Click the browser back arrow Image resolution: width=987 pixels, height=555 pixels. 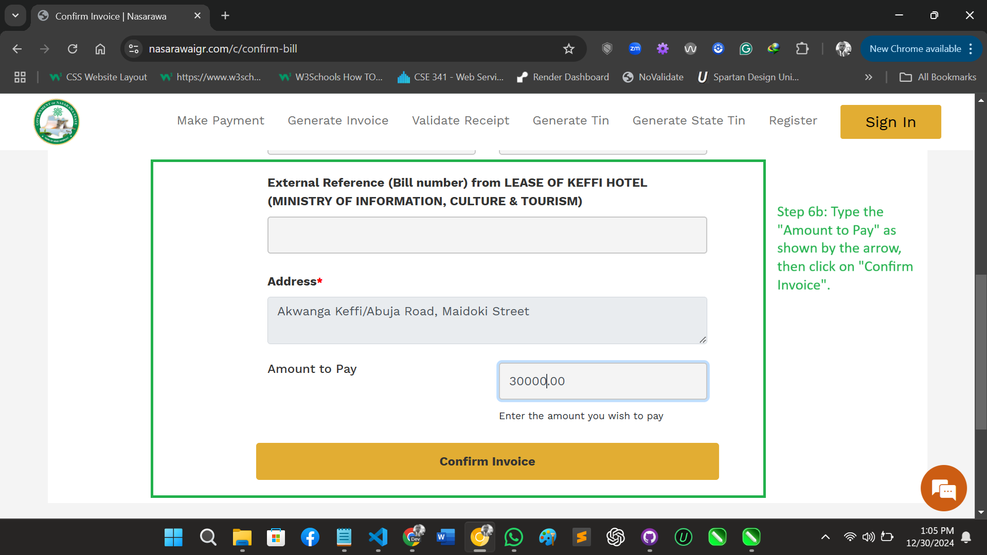click(x=17, y=49)
